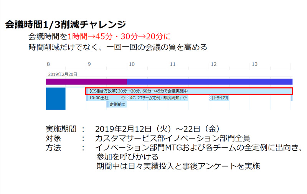This screenshot has width=307, height=194.
Task: Click the 実施期間 label
Action: click(61, 129)
